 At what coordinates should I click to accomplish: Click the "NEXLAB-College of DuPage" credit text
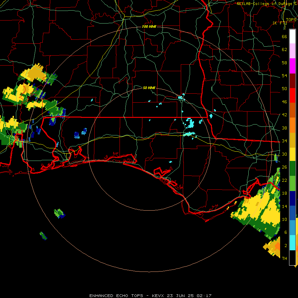coord(265,4)
